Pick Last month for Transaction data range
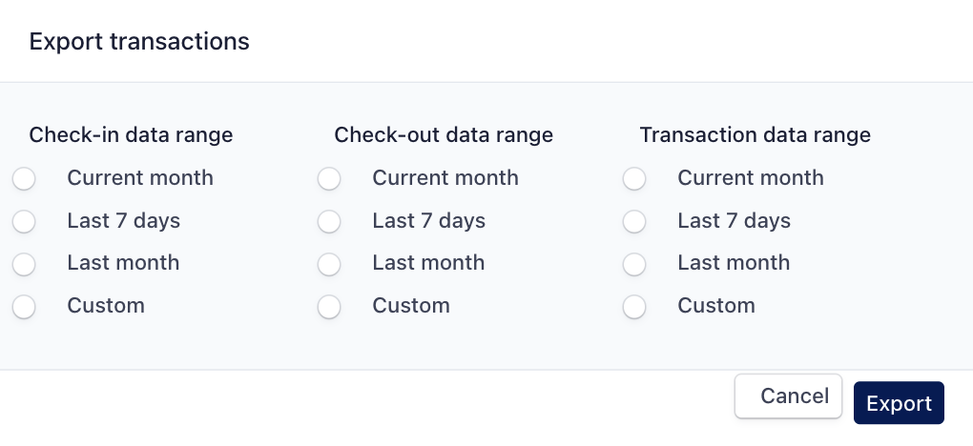 click(634, 264)
